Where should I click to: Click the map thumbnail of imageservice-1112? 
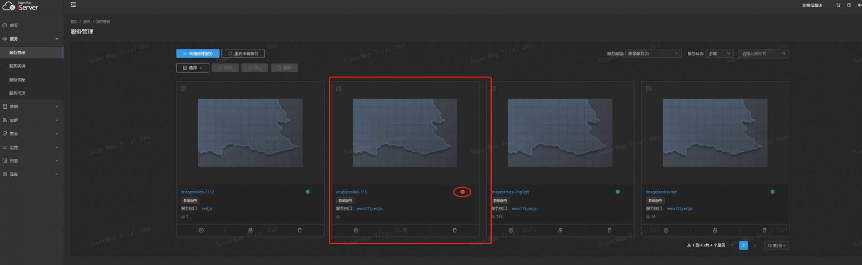tap(250, 133)
